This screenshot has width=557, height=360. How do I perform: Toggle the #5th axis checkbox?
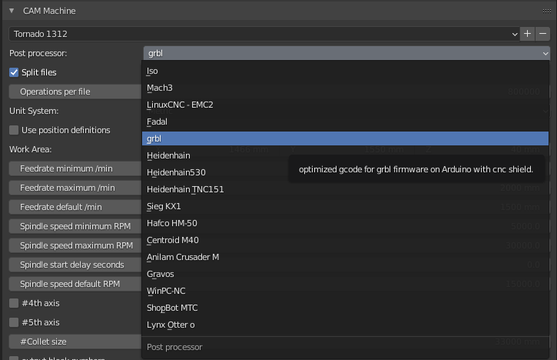tap(14, 322)
